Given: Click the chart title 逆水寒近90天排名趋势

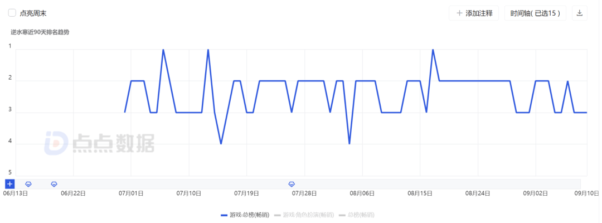Looking at the screenshot, I should pos(40,32).
